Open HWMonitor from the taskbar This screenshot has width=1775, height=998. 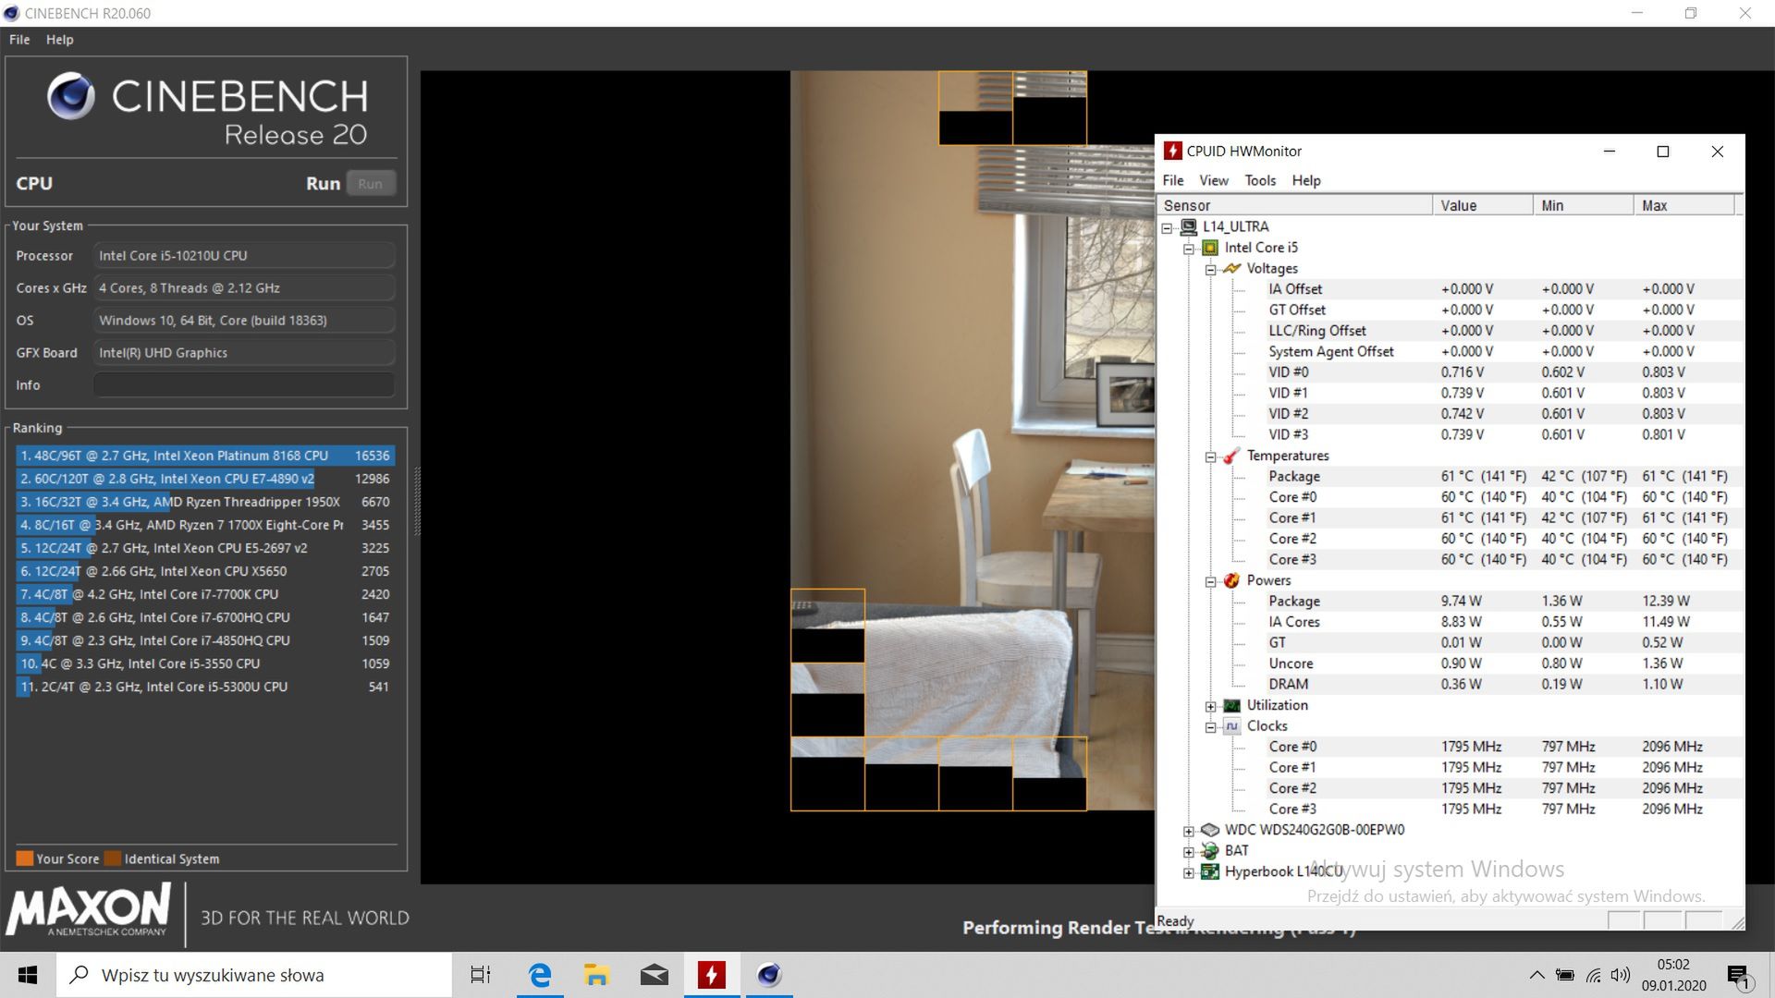click(711, 975)
